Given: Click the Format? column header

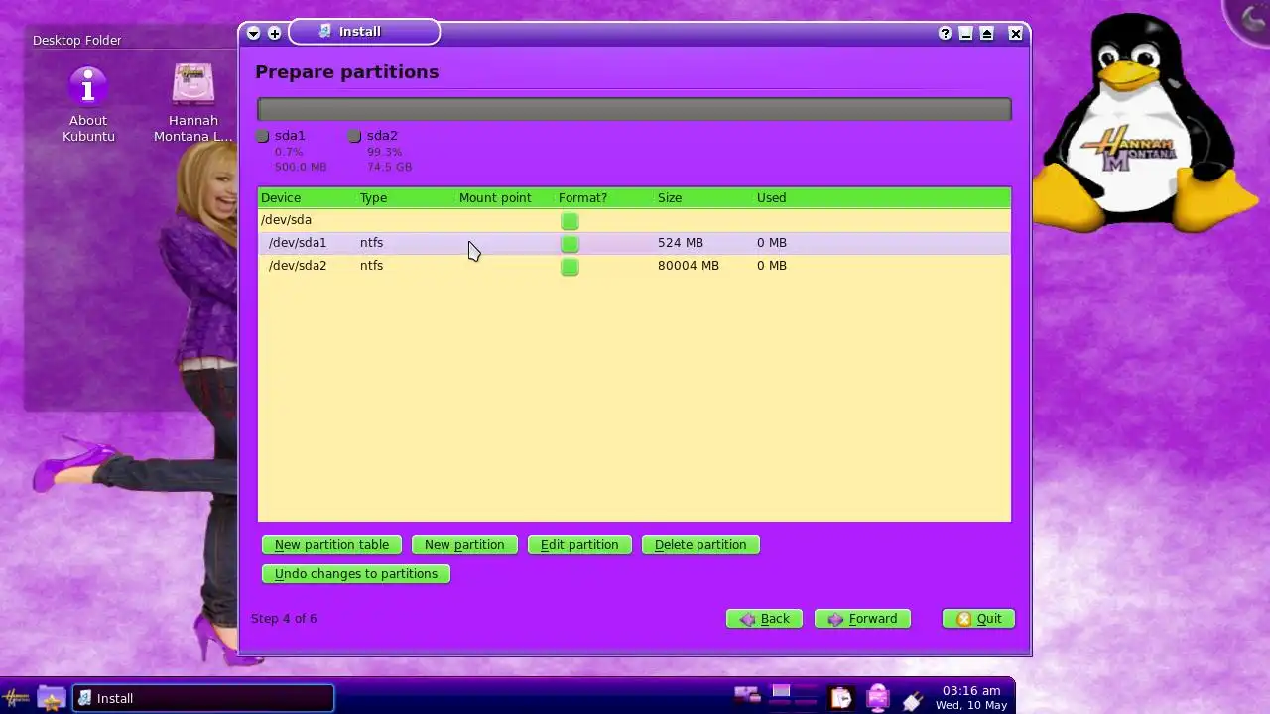Looking at the screenshot, I should pyautogui.click(x=604, y=198).
